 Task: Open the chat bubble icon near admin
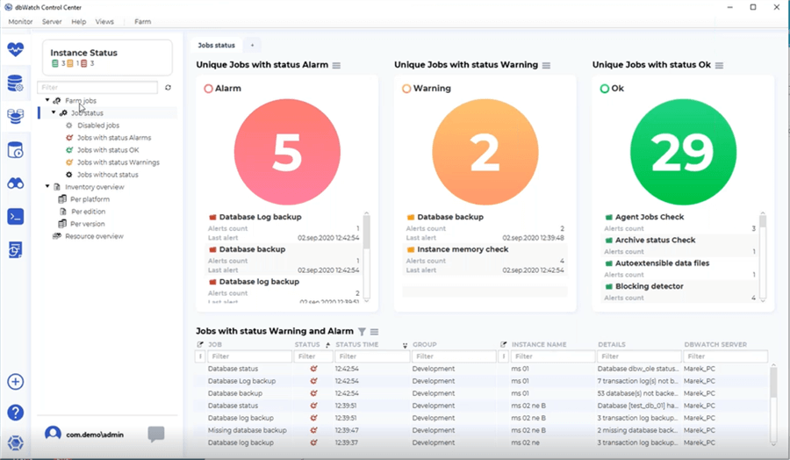pyautogui.click(x=156, y=434)
